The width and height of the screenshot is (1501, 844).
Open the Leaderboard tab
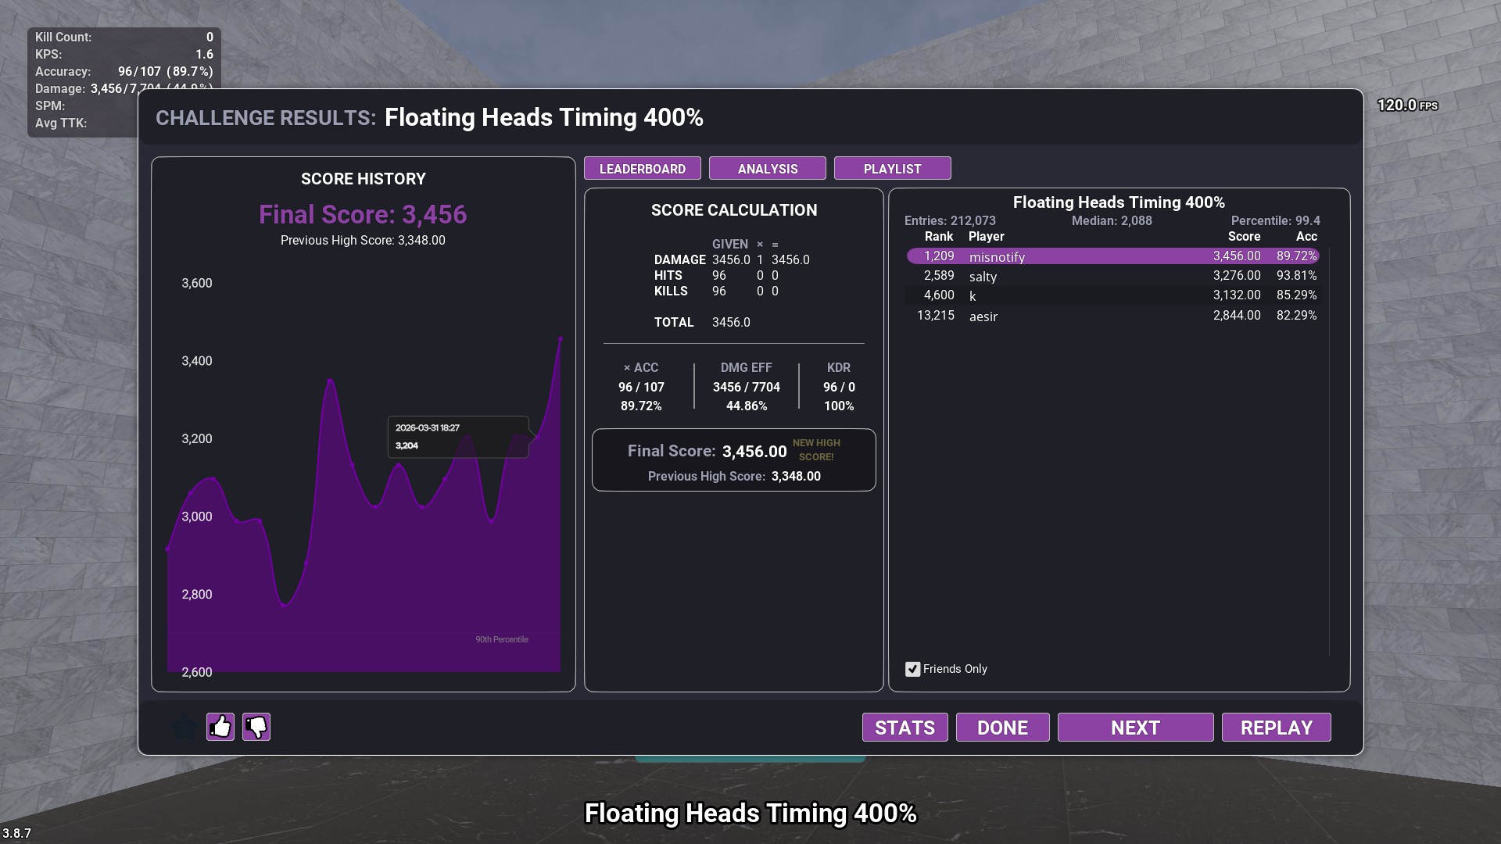pos(642,169)
